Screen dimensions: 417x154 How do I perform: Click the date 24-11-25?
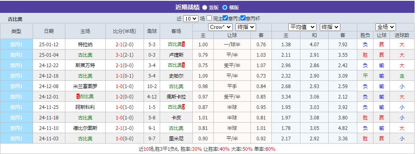[x=49, y=107]
